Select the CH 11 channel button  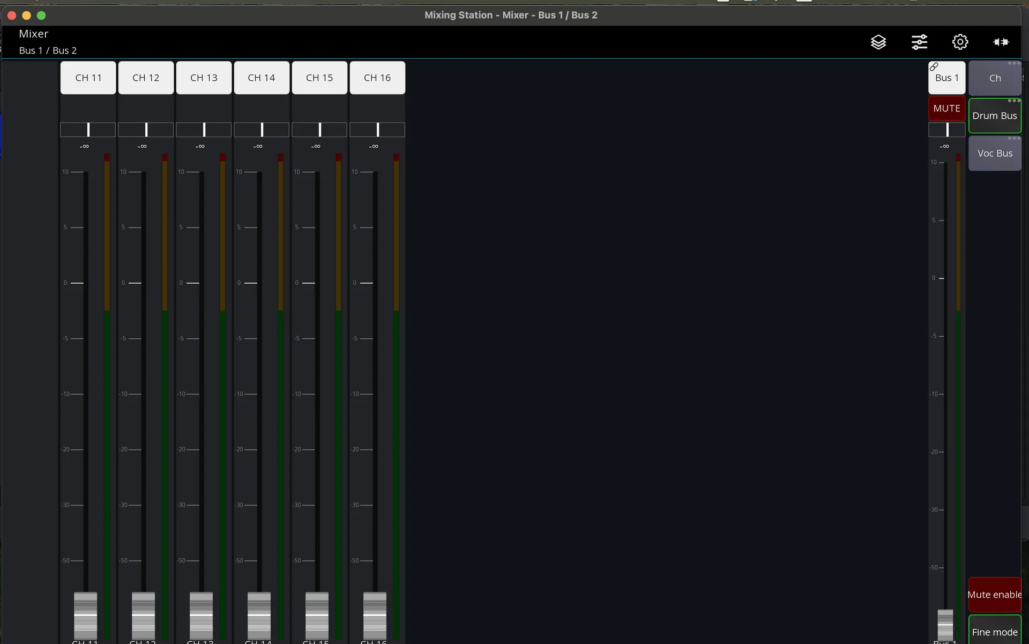pyautogui.click(x=88, y=78)
